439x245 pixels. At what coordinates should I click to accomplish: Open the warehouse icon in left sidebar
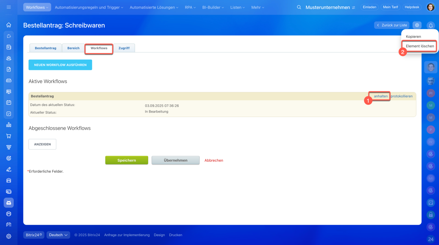click(9, 180)
